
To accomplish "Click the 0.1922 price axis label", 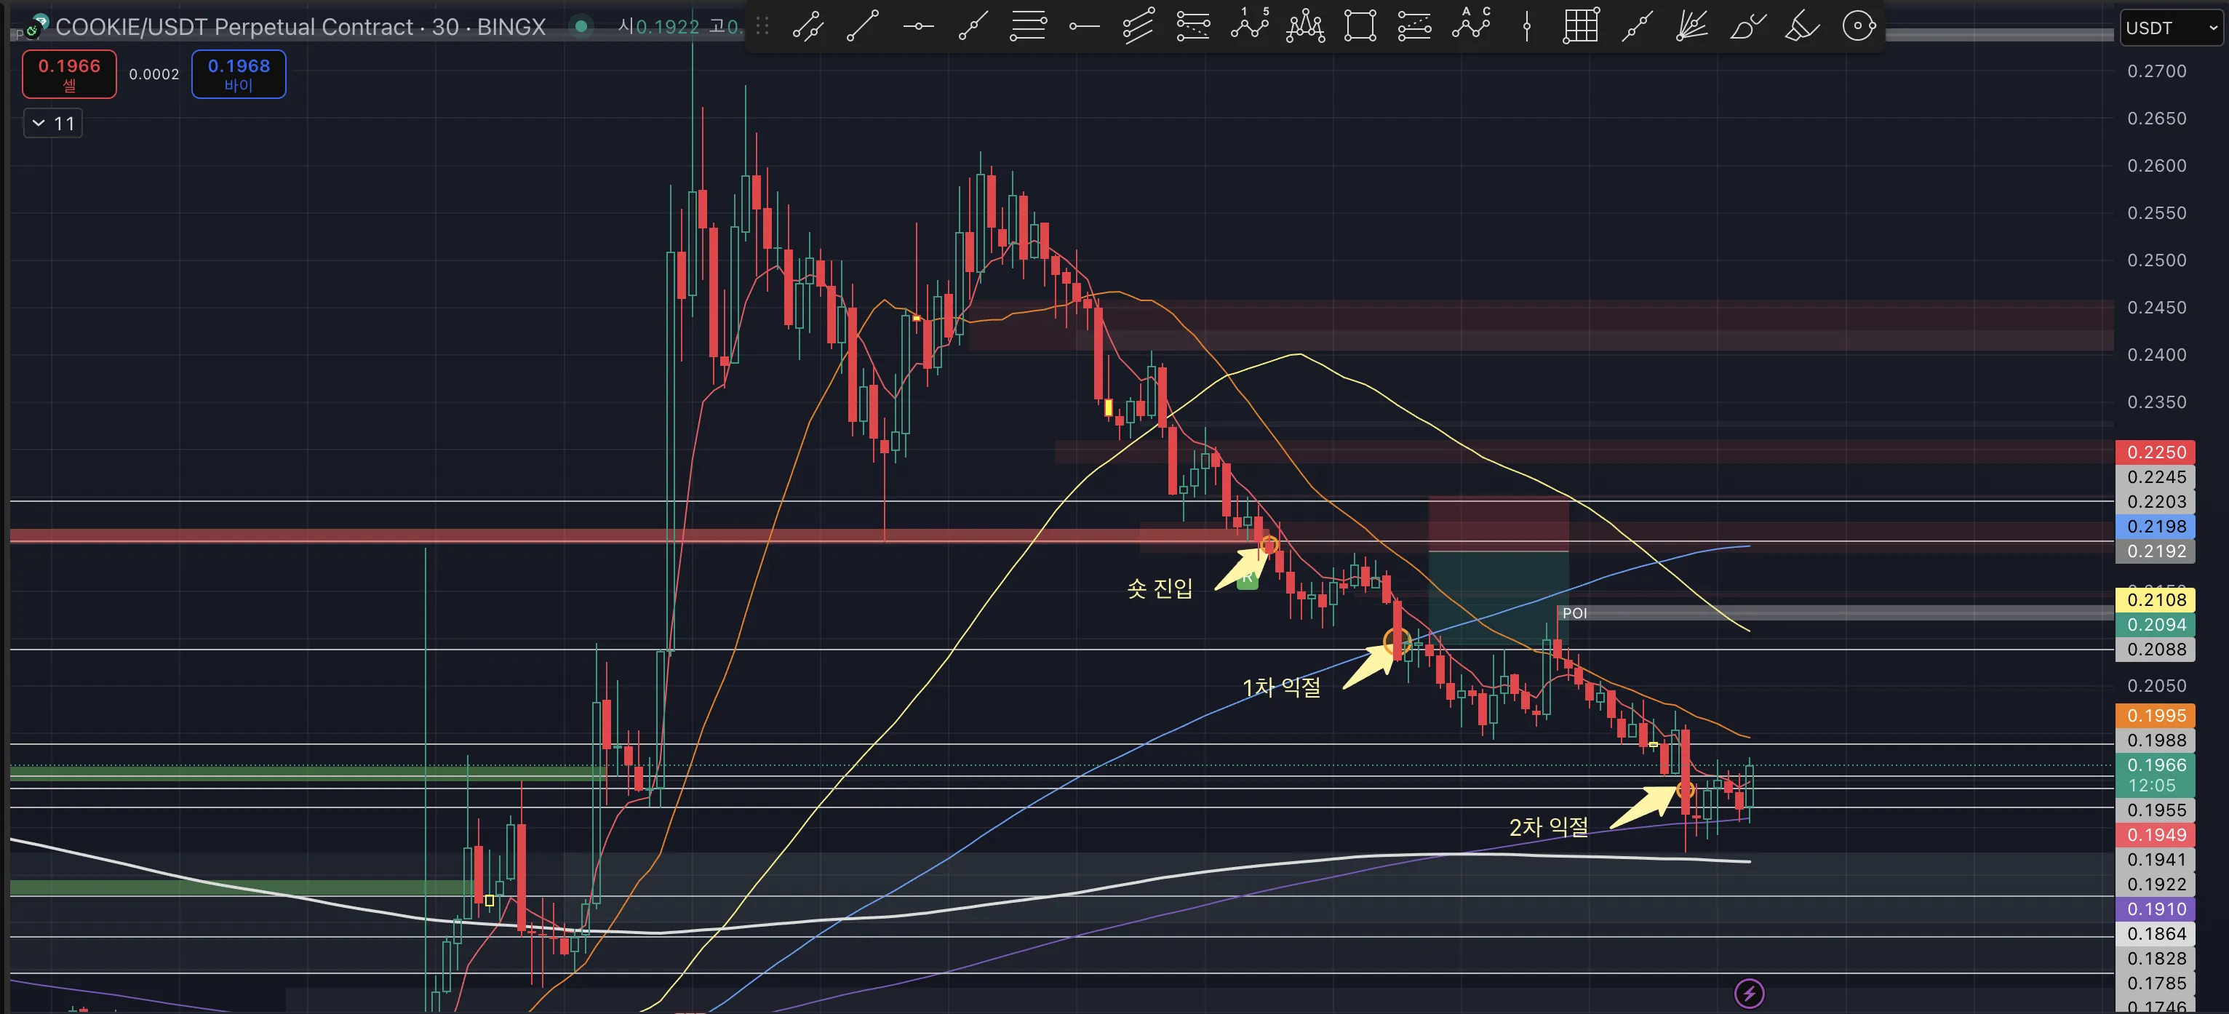I will pos(2156,885).
